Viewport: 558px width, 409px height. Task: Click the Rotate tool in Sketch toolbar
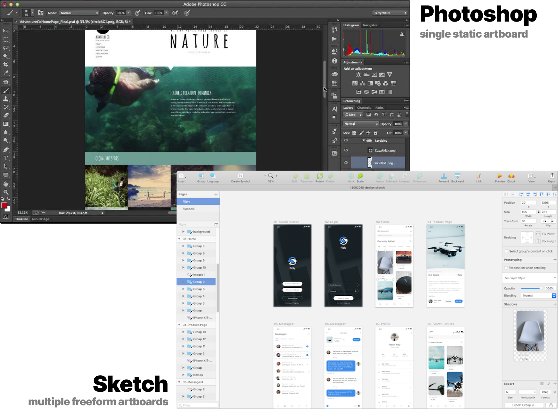pyautogui.click(x=320, y=178)
